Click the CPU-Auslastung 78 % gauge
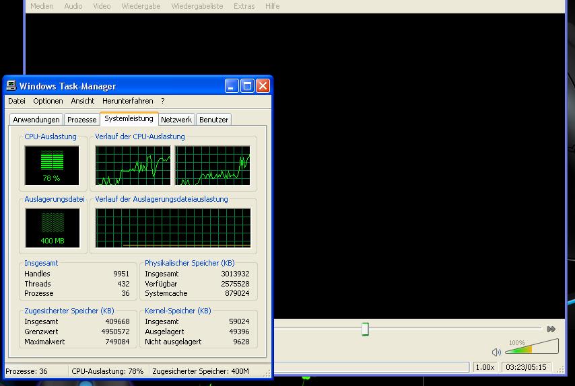Viewport: 575px width, 386px height. click(x=52, y=165)
